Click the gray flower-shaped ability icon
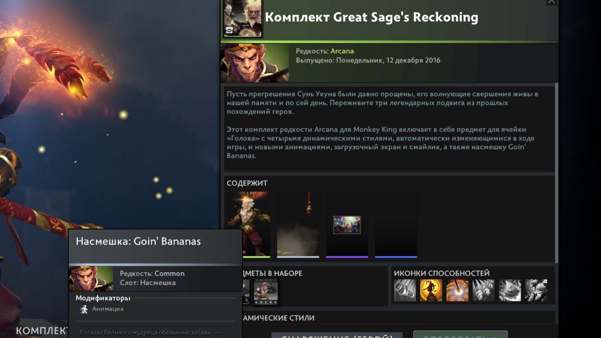The width and height of the screenshot is (601, 338). click(510, 290)
